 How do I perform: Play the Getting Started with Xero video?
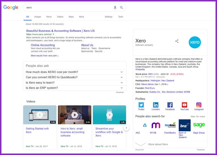[x=40, y=115]
